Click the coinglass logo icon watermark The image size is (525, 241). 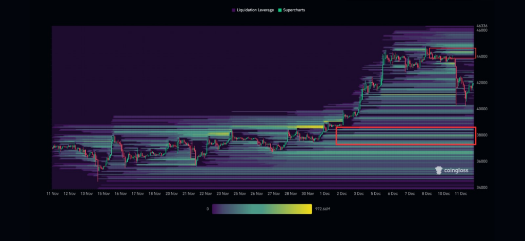(439, 171)
